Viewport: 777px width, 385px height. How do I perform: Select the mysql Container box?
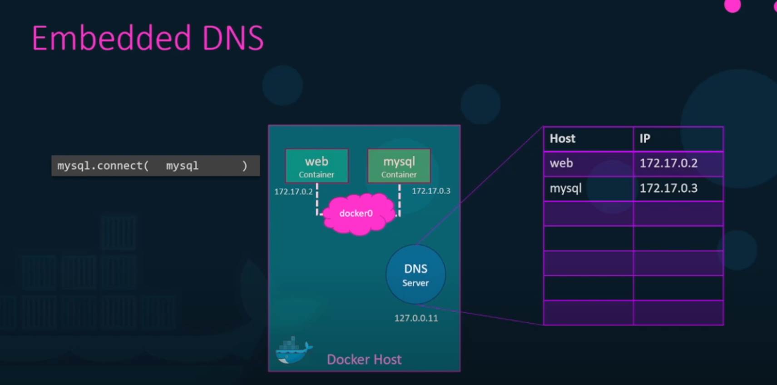coord(399,166)
